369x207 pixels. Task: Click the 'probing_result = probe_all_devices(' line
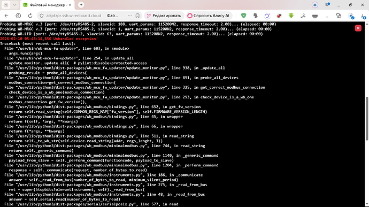48,73
